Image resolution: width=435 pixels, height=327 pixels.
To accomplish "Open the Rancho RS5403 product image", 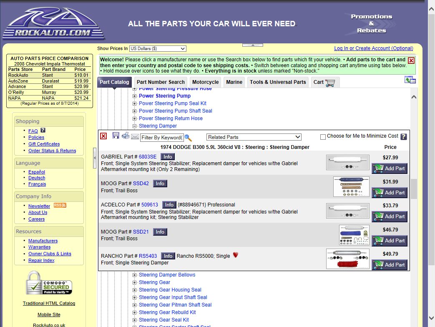I will click(348, 259).
